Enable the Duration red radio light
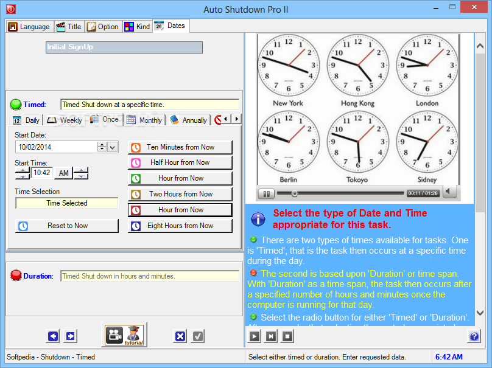Image resolution: width=492 pixels, height=368 pixels. click(x=16, y=276)
